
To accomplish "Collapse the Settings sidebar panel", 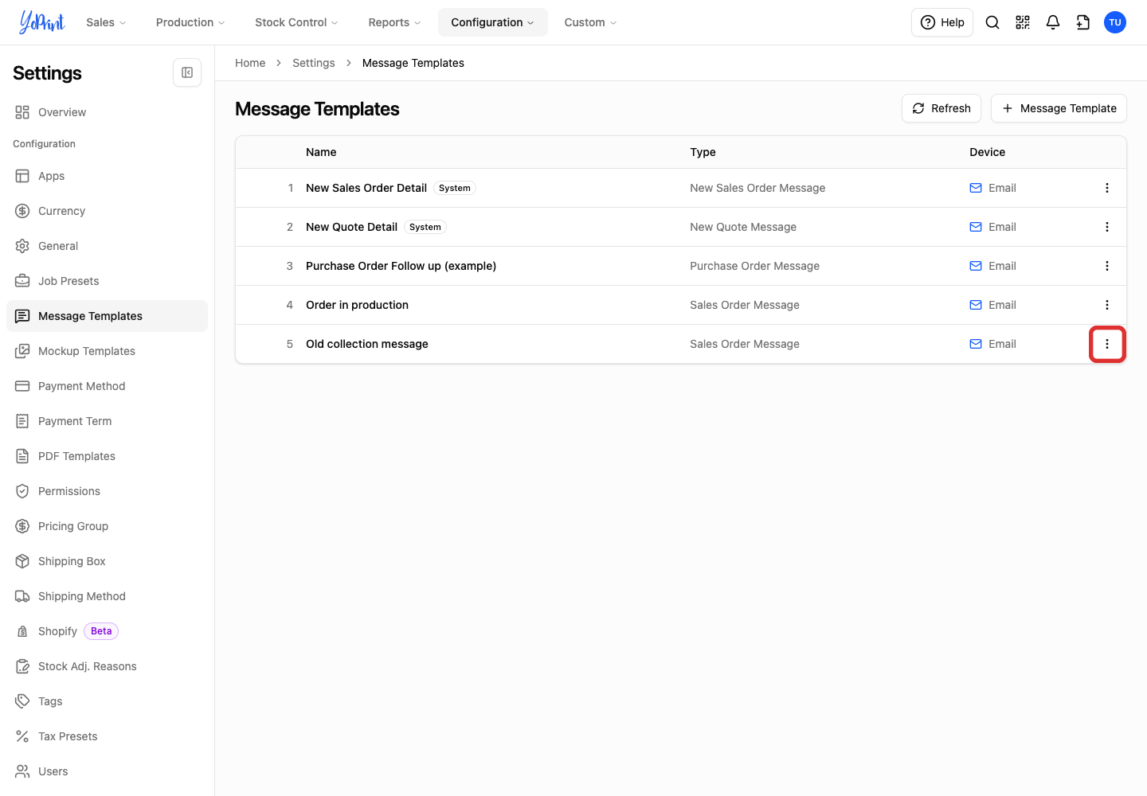I will pyautogui.click(x=187, y=72).
